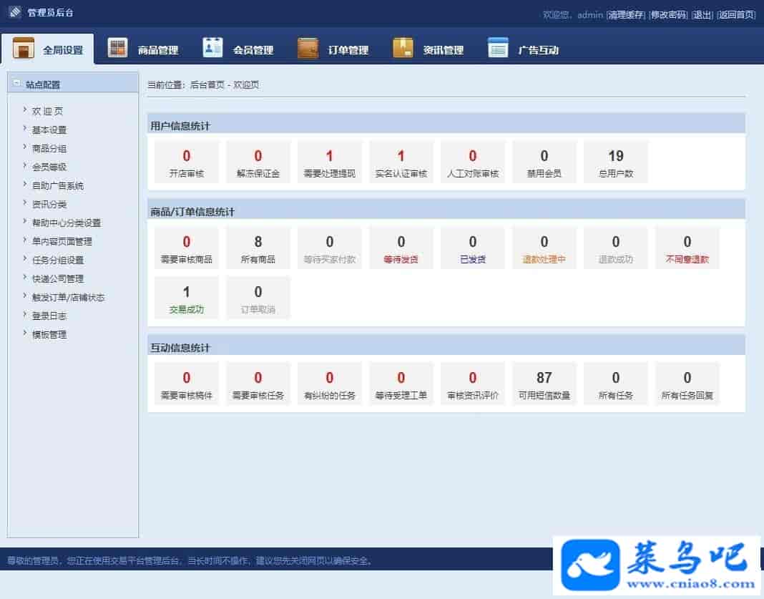Screen dimensions: 764x599
Task: Click the 可用短信数量 stat card
Action: point(544,384)
